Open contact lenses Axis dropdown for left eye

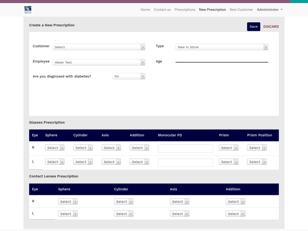pyautogui.click(x=180, y=214)
